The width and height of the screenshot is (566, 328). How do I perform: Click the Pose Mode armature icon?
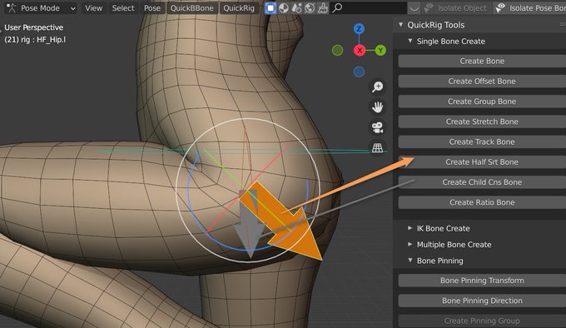coord(12,8)
